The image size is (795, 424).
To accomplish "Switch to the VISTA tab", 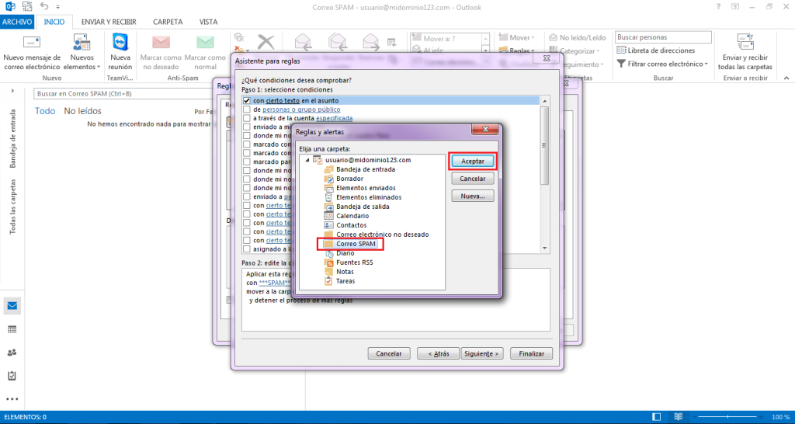I will (x=208, y=22).
